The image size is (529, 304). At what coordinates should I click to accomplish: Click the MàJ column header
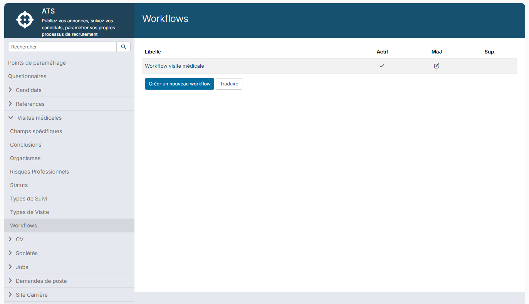pyautogui.click(x=437, y=52)
